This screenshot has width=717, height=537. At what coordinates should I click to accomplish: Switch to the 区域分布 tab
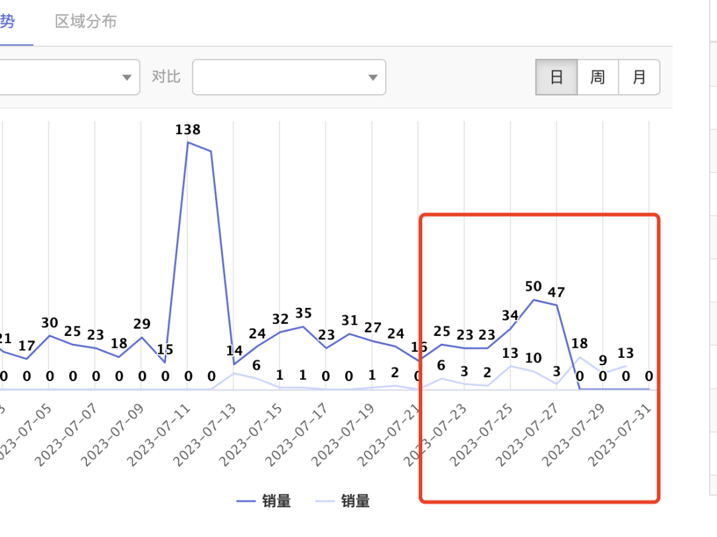tap(86, 21)
